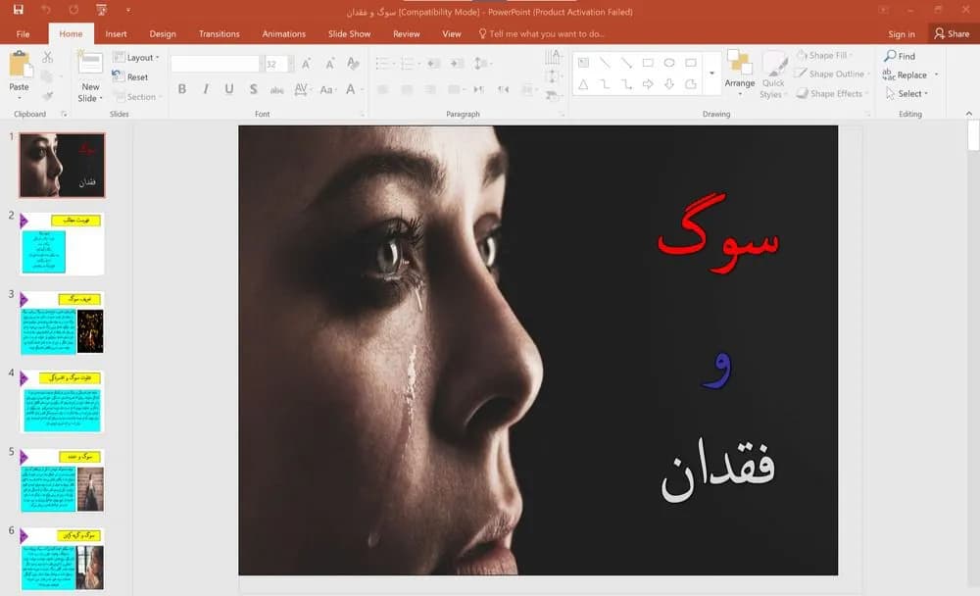Click the Text Direction icon
Image resolution: width=980 pixels, height=596 pixels.
pyautogui.click(x=553, y=58)
